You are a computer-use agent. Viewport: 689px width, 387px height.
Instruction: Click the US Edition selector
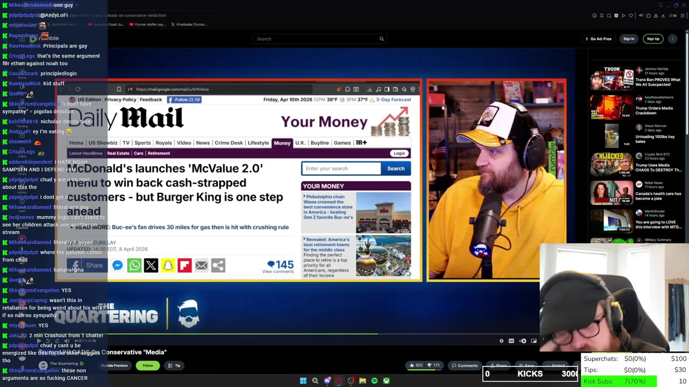pos(85,99)
